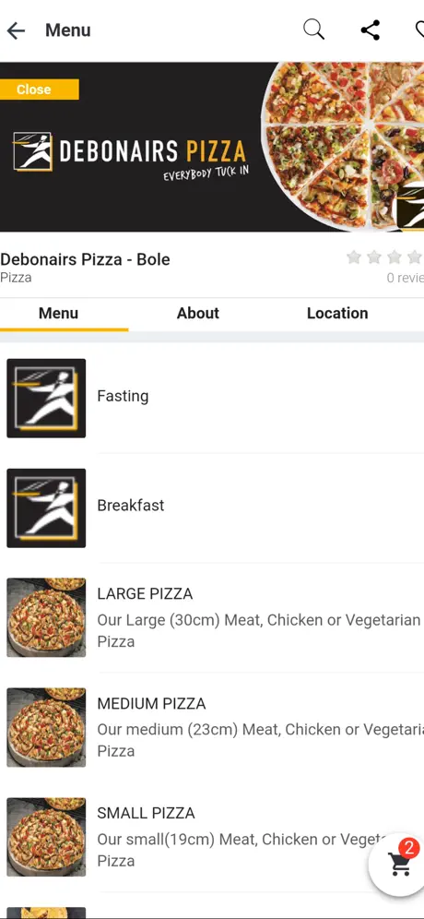Tap the favorite heart icon
This screenshot has height=919, width=424.
tap(419, 30)
